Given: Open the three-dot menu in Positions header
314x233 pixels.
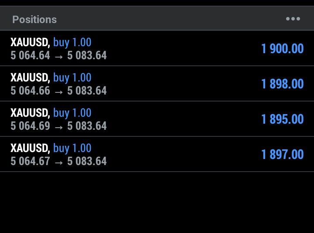Looking at the screenshot, I should point(293,19).
